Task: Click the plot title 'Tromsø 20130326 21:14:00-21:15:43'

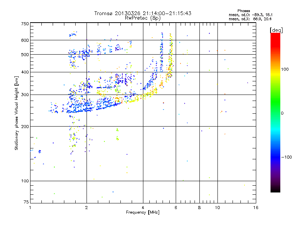Action: click(x=143, y=13)
